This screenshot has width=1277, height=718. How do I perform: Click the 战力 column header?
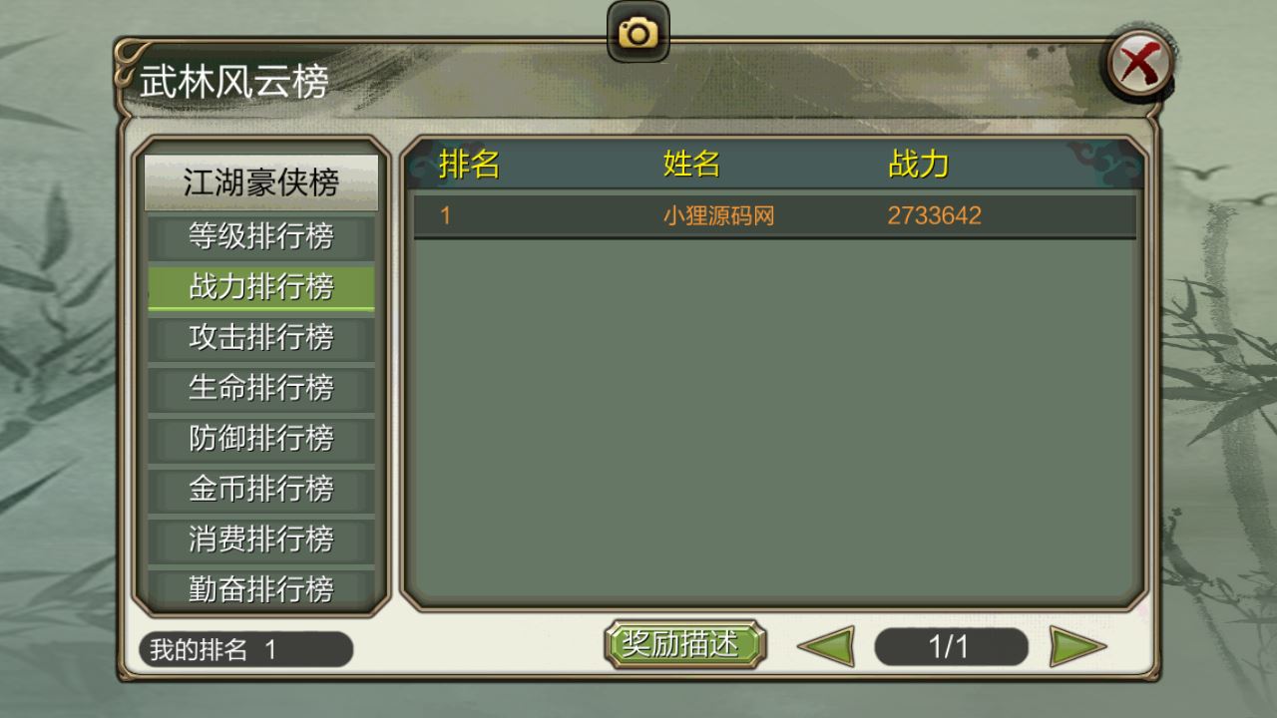click(x=918, y=165)
